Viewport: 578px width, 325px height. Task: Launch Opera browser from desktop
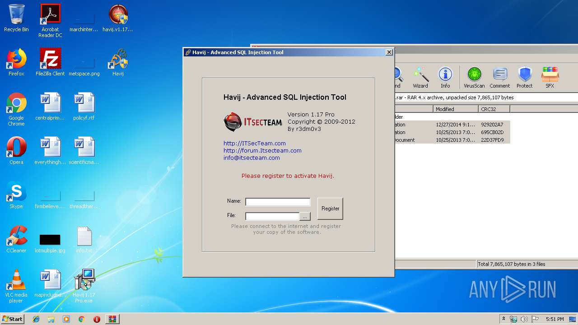tap(16, 151)
